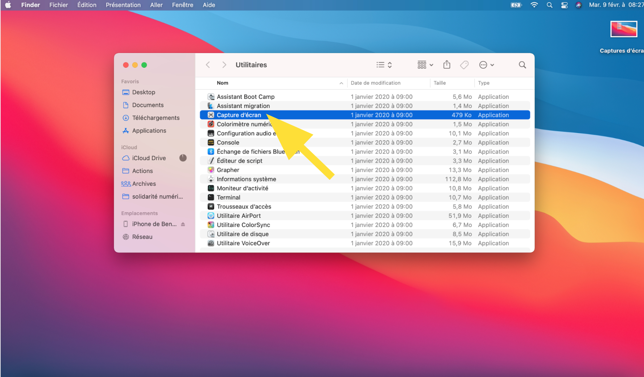This screenshot has width=644, height=377.
Task: Open iCloud Drive in the sidebar
Action: coord(144,158)
